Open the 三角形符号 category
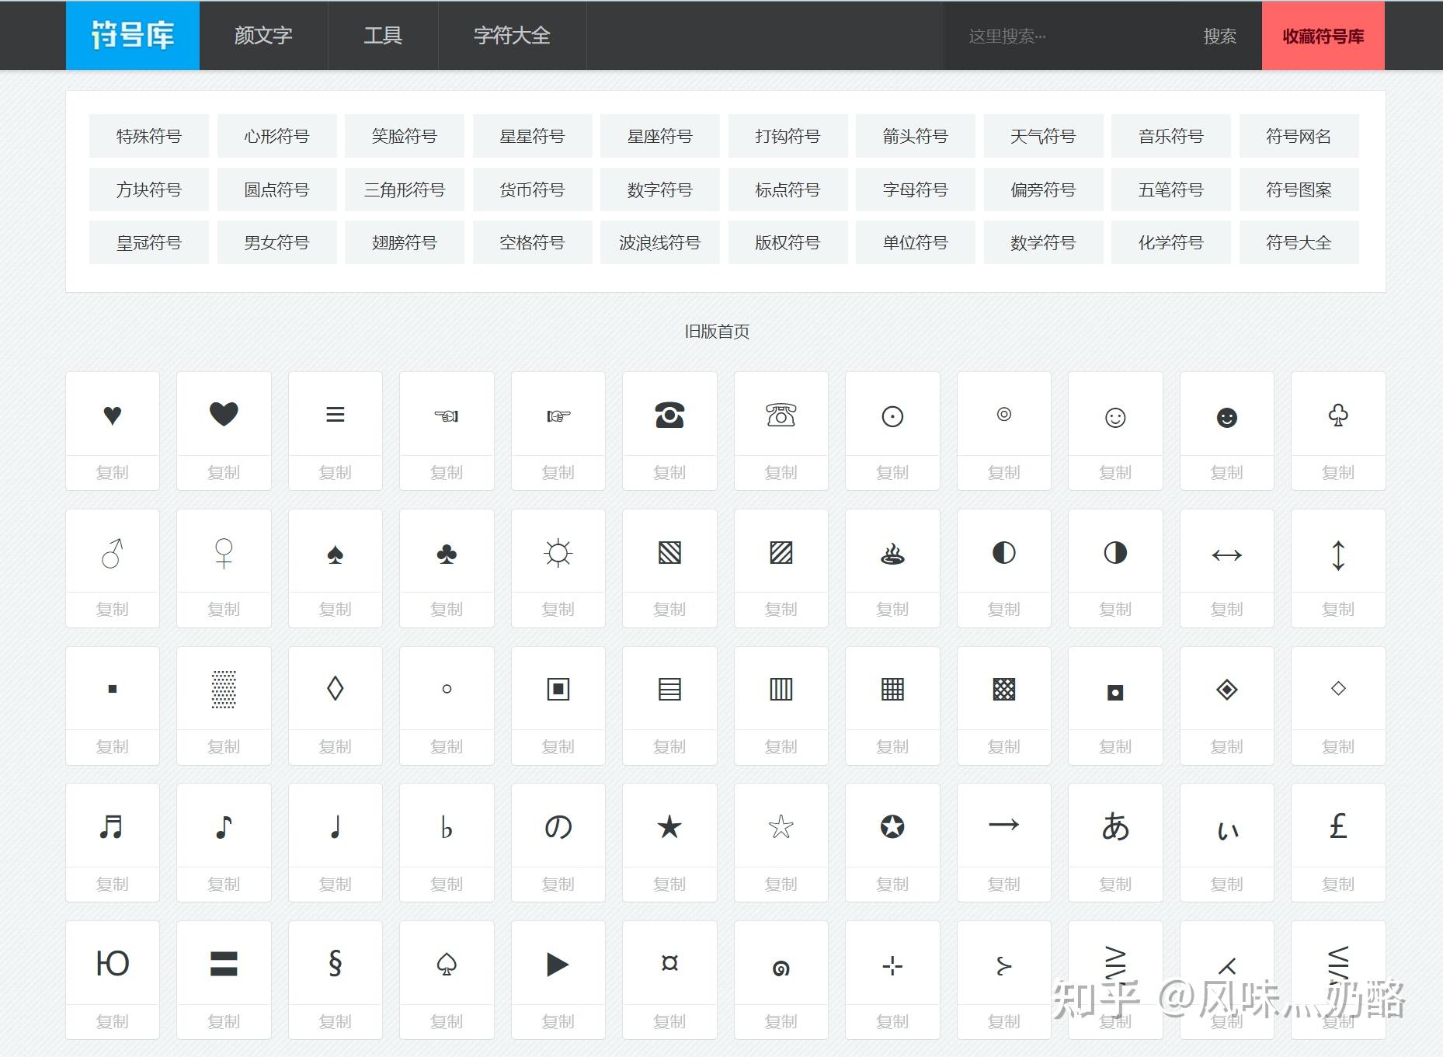The width and height of the screenshot is (1443, 1057). (x=405, y=189)
